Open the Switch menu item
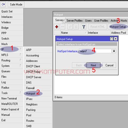Viewport: 128px width, 128px height. pos(12,39)
